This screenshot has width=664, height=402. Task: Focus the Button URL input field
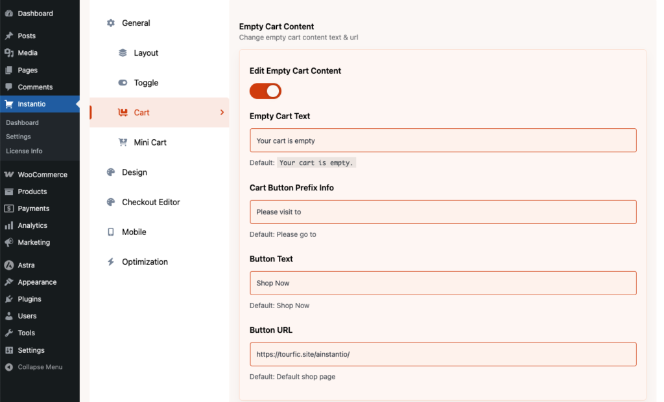coord(443,354)
